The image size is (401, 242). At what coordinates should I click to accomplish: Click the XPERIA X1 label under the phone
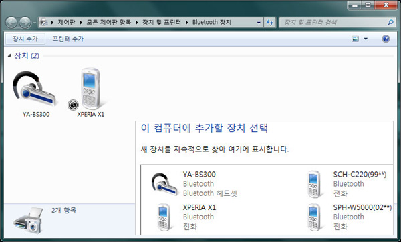(91, 114)
